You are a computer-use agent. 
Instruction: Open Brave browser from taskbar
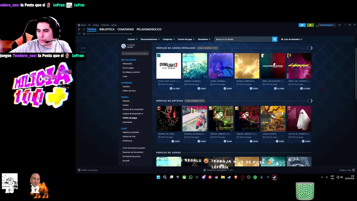point(236,177)
